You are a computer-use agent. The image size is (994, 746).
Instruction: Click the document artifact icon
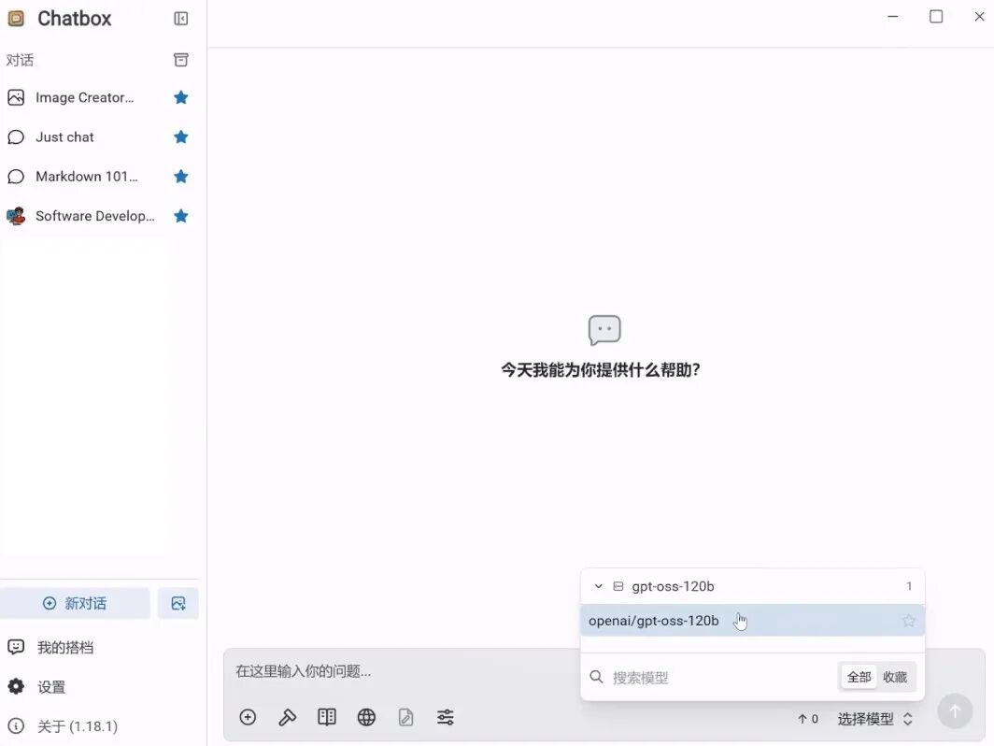click(405, 717)
